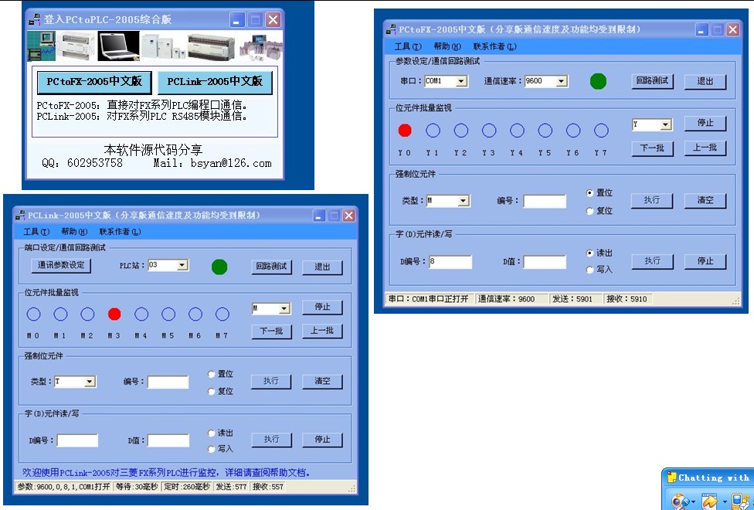Click the Y6 indicator circle in PCtoFX
This screenshot has width=754, height=510.
pos(573,130)
